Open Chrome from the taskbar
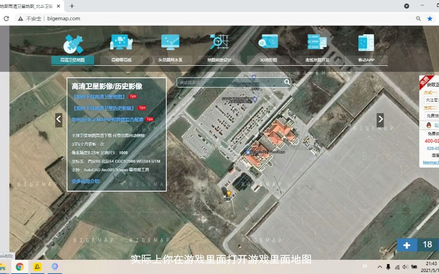The height and width of the screenshot is (274, 439). coord(20,267)
